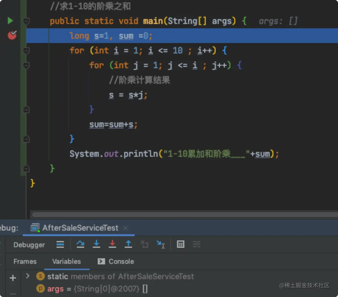Click the Drop Frame icon

pos(144,244)
